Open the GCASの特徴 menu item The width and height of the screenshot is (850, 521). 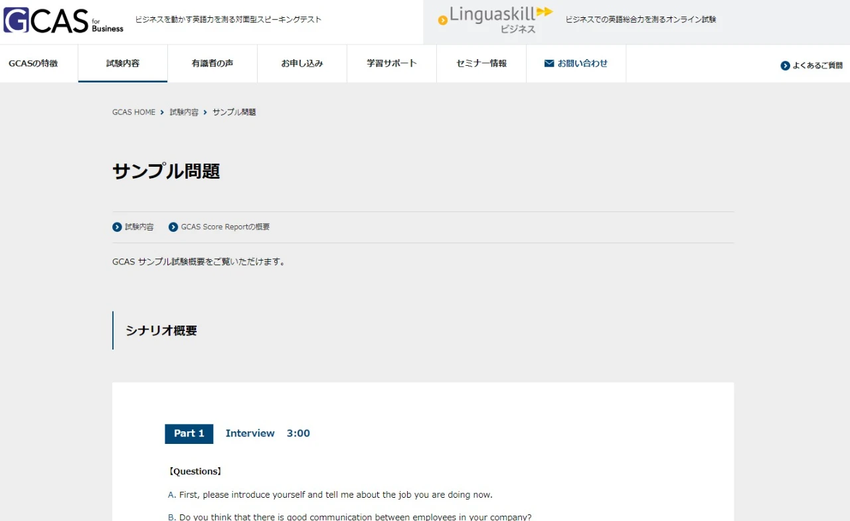(x=35, y=63)
